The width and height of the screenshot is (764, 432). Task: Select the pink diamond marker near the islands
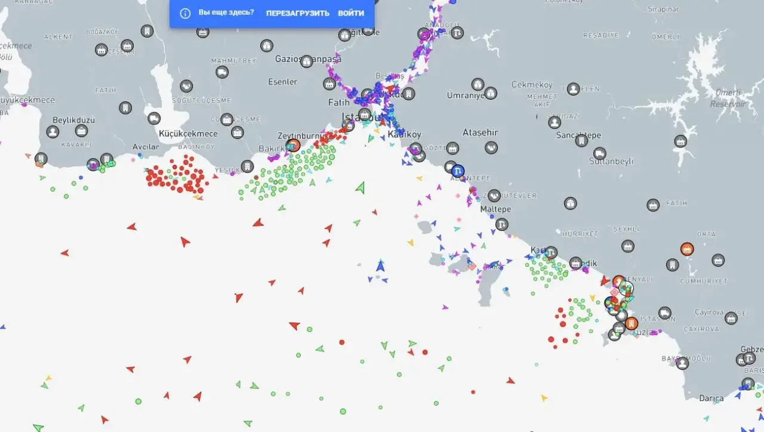[x=472, y=266]
